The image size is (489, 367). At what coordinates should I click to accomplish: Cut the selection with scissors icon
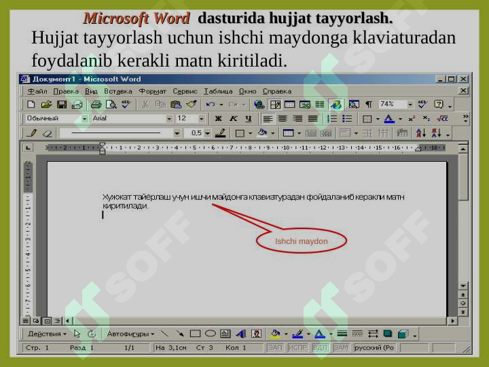(145, 104)
